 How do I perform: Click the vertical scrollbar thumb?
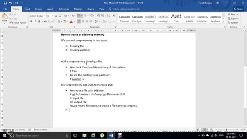click(245, 87)
